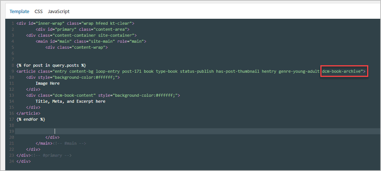This screenshot has height=171, width=381.
Task: Click the '<!-- #primary -->' comment
Action: 51,155
